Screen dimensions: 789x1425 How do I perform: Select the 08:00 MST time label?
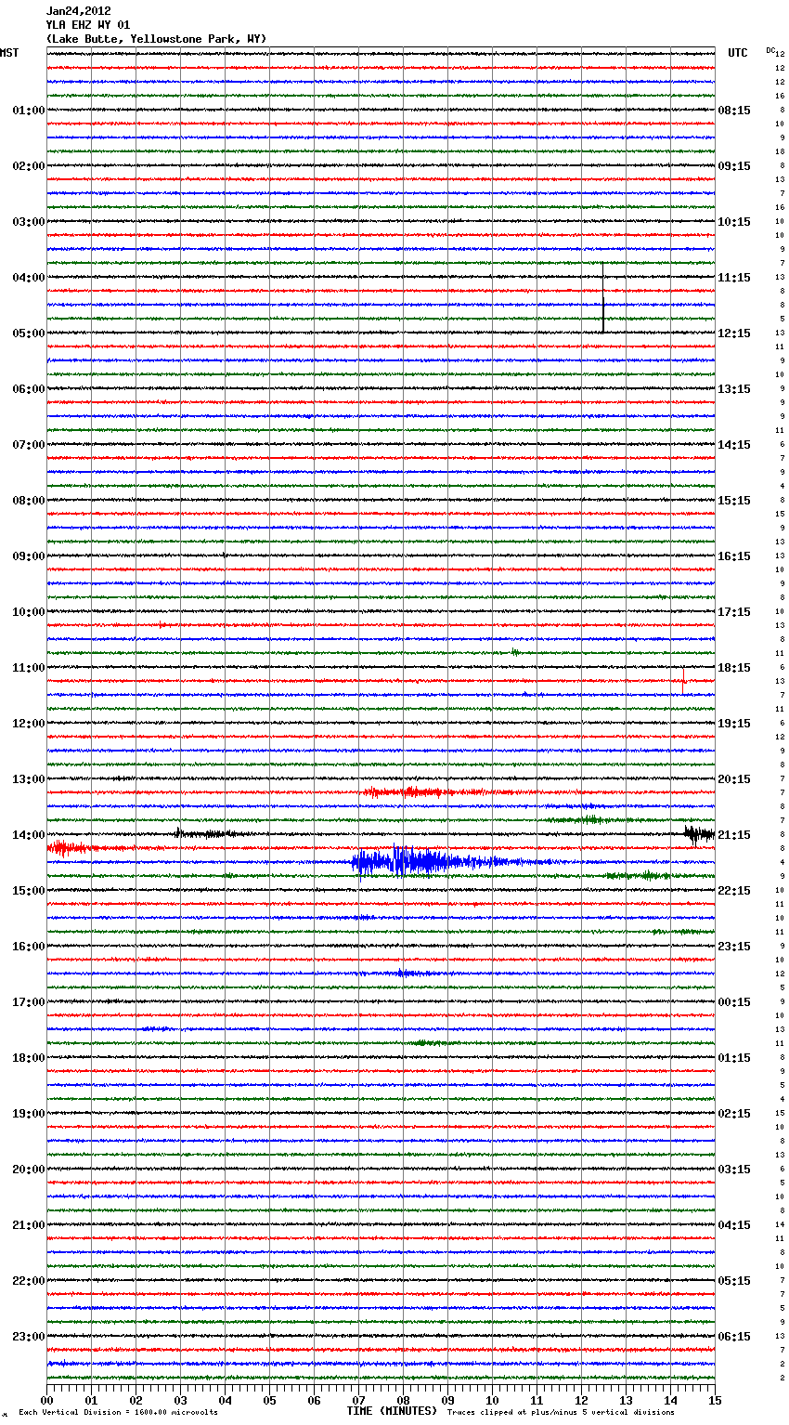(x=29, y=501)
